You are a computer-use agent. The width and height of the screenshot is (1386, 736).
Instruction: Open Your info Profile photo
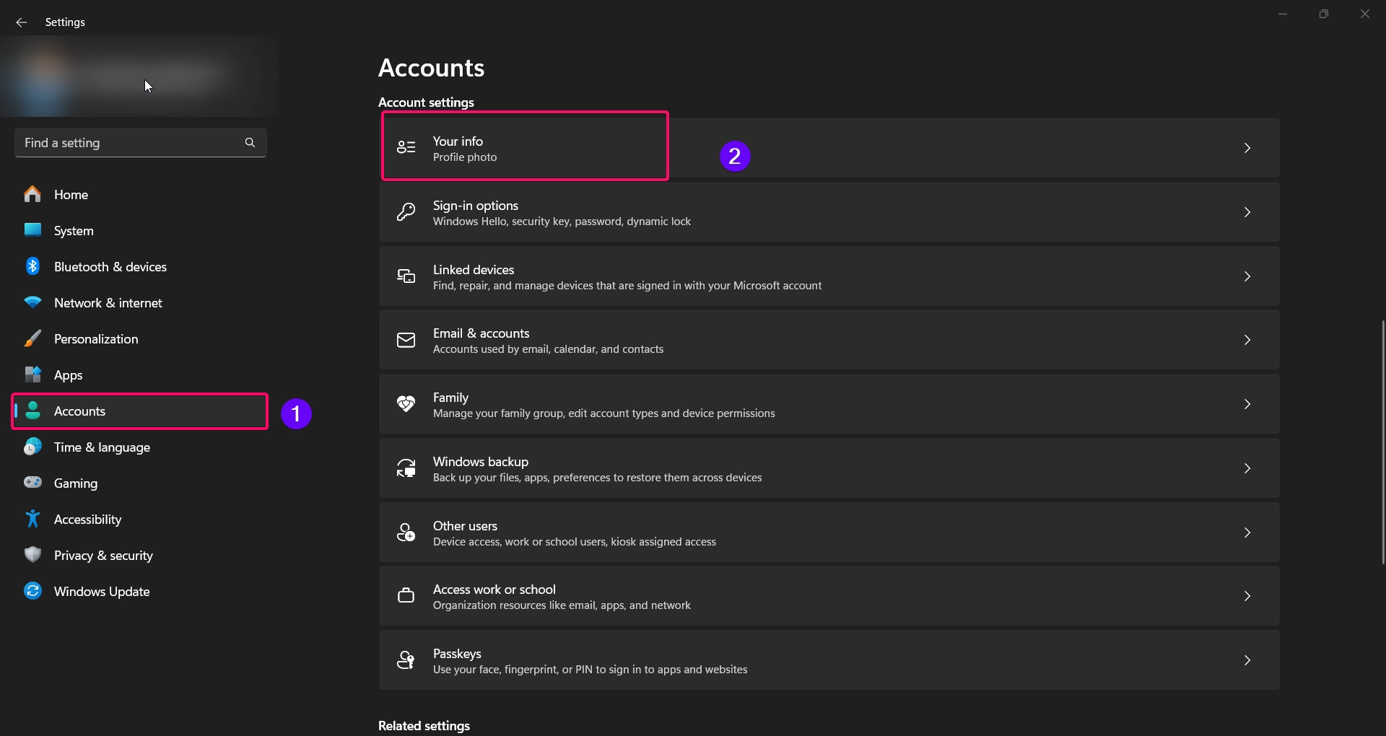[x=829, y=148]
